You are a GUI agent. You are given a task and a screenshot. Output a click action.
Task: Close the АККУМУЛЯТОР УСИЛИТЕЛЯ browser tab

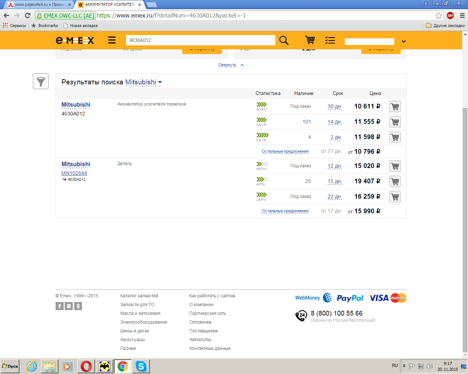(139, 5)
